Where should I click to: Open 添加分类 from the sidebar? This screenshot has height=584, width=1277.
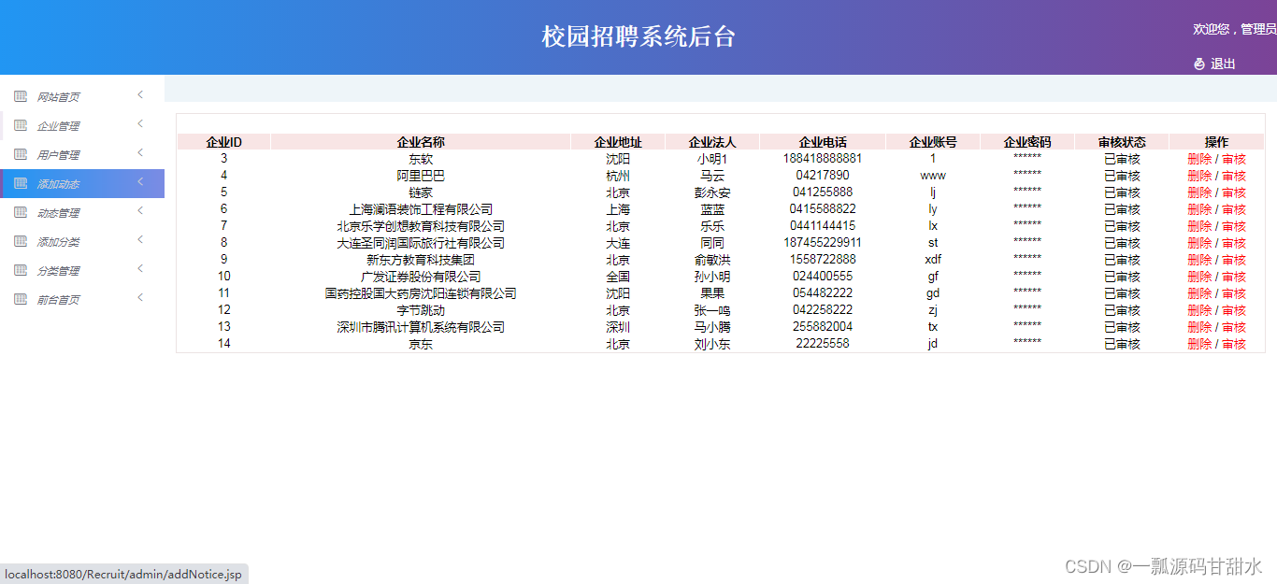pos(82,241)
